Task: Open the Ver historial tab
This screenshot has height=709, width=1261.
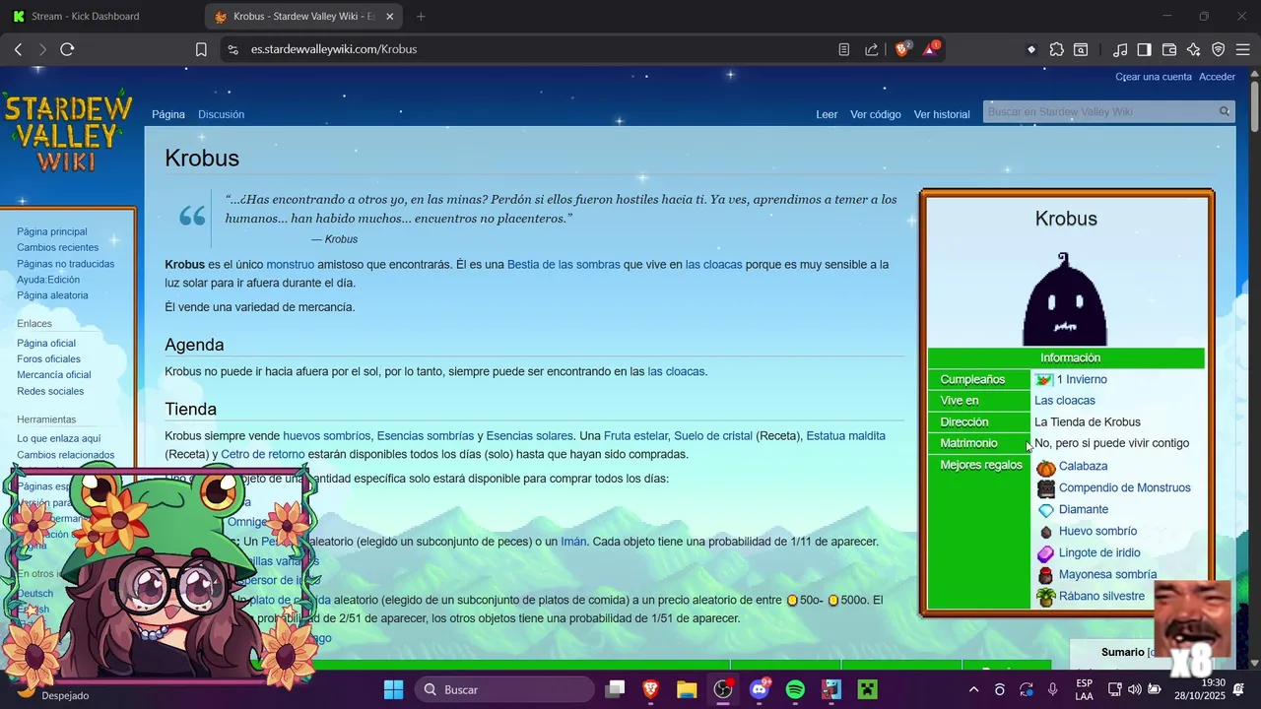Action: (942, 114)
